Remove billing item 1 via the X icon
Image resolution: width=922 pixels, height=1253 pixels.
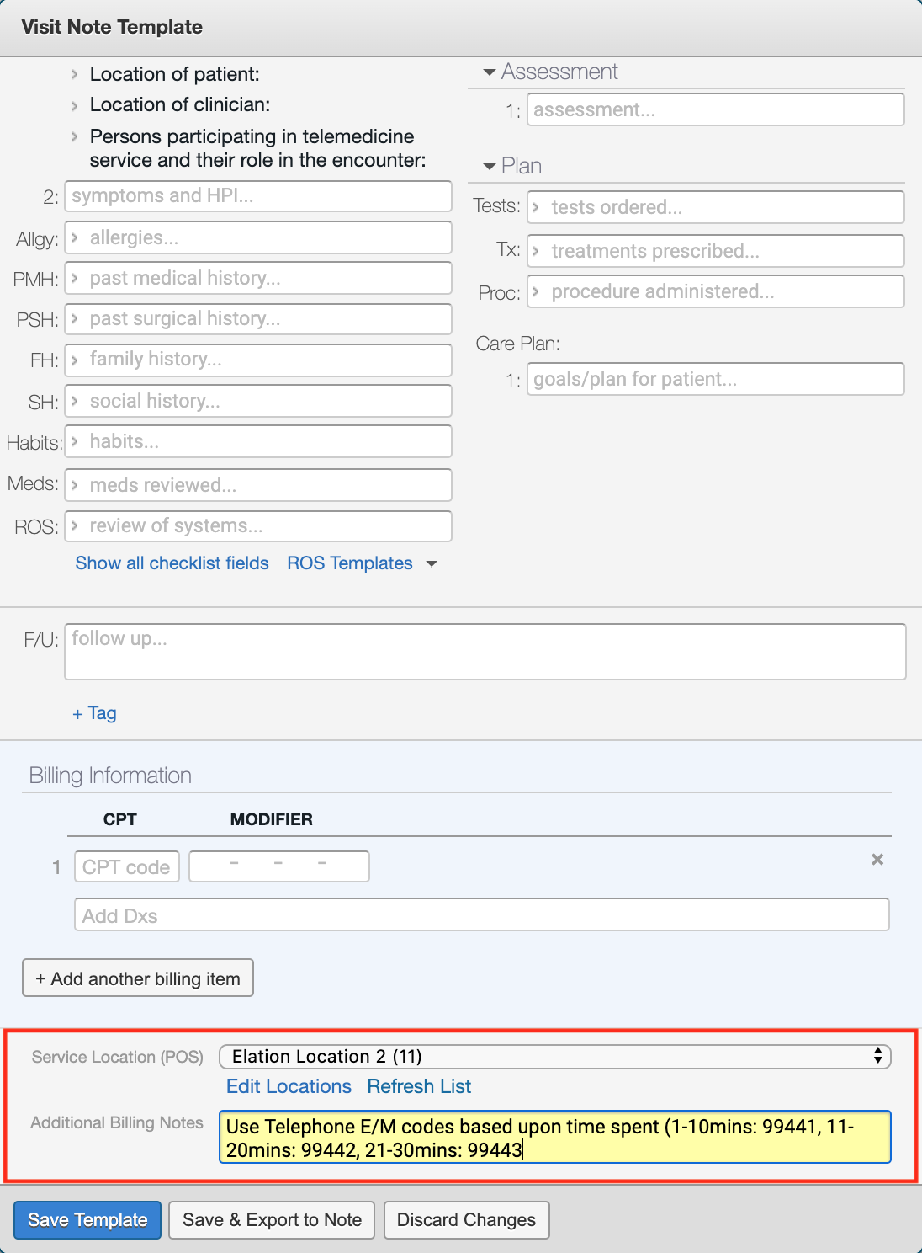tap(877, 860)
